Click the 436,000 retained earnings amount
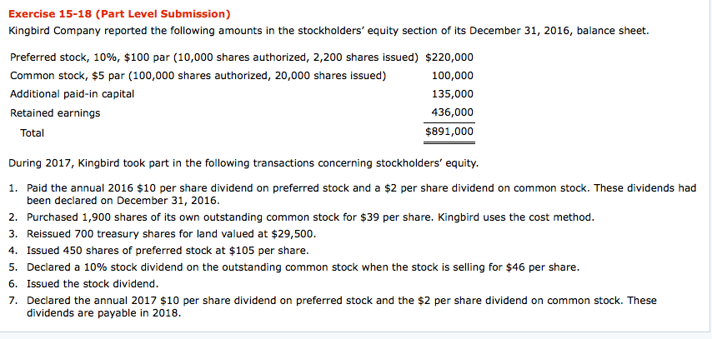Screen dimensions: 712x339 [x=454, y=112]
